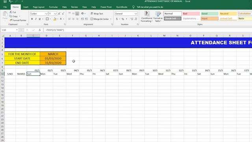252x142 pixels.
Task: Open the Alignment dialog launcher
Action: (x=112, y=24)
